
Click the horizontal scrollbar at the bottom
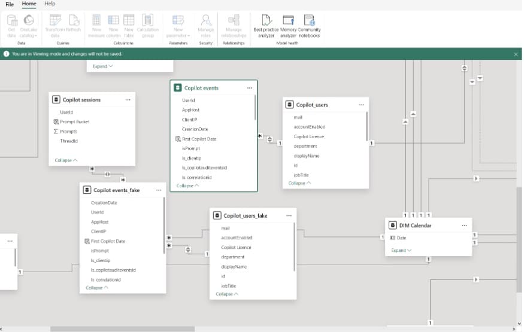tap(122, 329)
